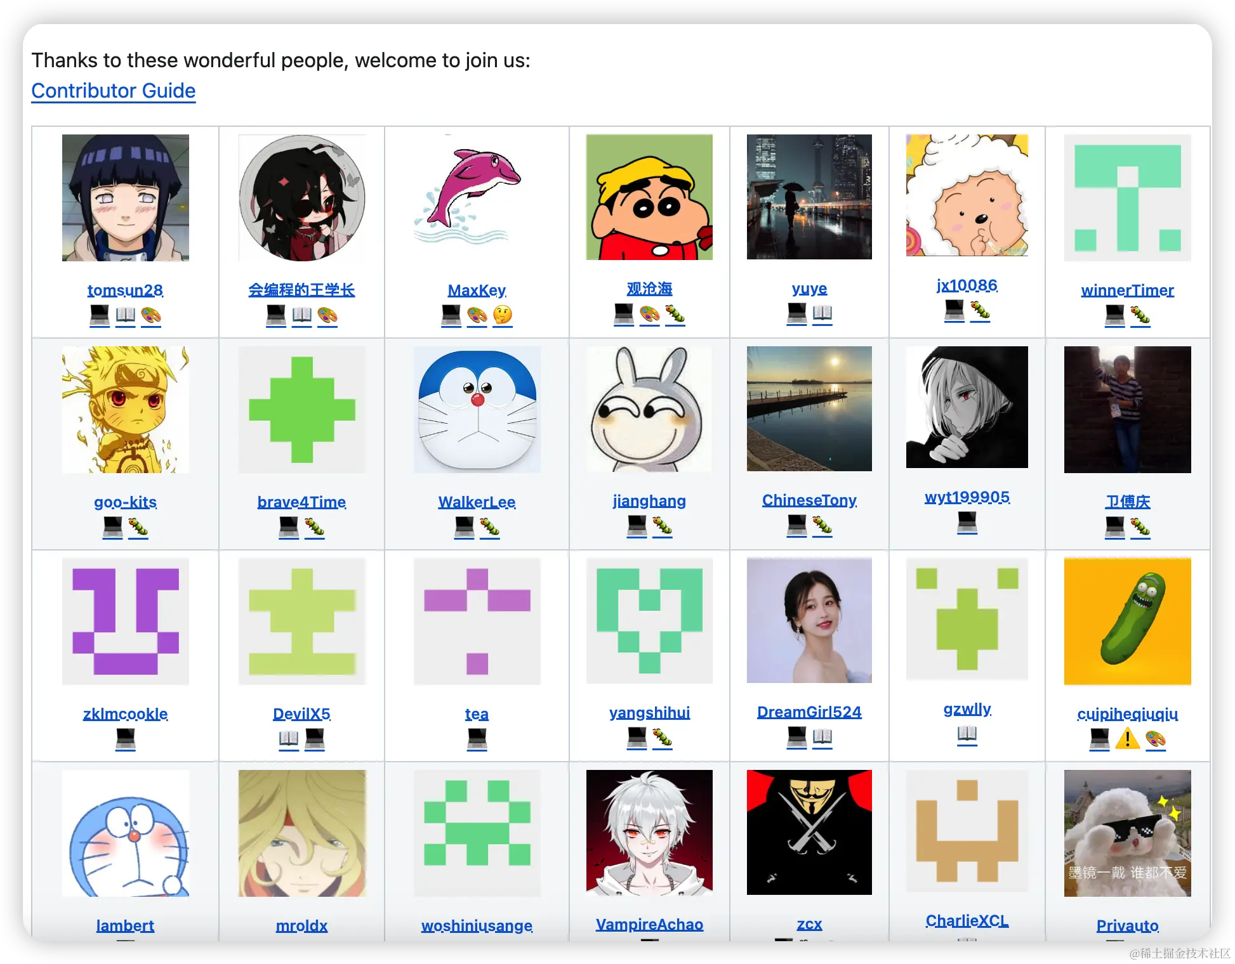Click the art palette emoji under tomsun28

150,315
